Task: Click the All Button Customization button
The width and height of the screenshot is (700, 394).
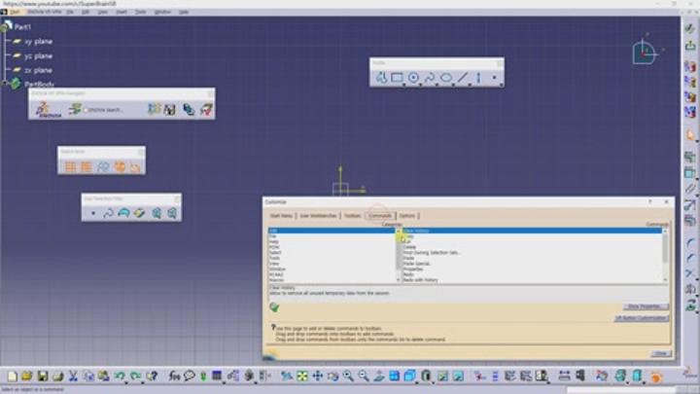Action: pos(642,318)
